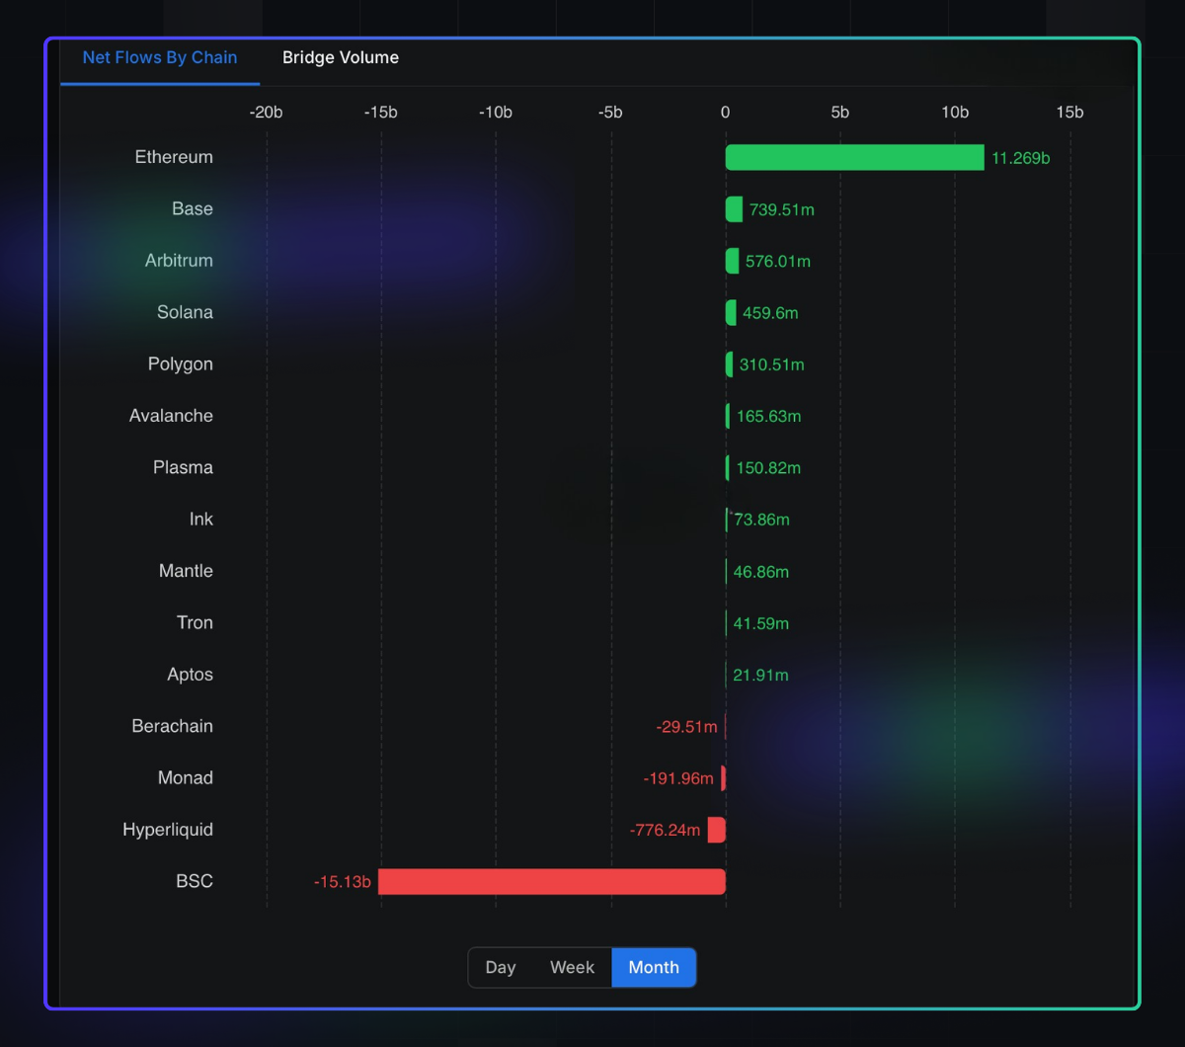Click the 165.63m value
1185x1047 pixels.
[x=768, y=417]
